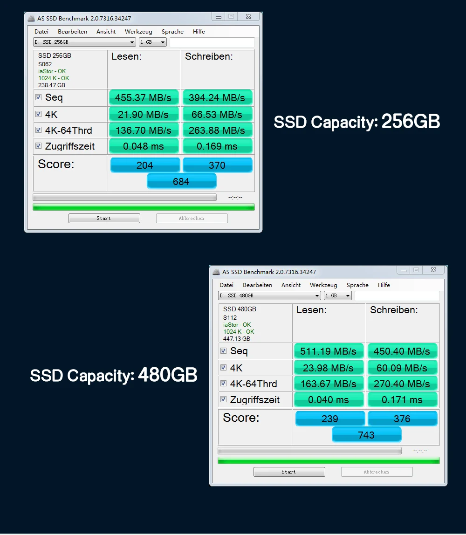Open the Ansicht menu in the 480GB window

coord(291,285)
